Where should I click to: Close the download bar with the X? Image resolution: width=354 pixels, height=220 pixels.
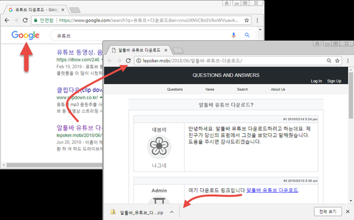[x=346, y=212]
